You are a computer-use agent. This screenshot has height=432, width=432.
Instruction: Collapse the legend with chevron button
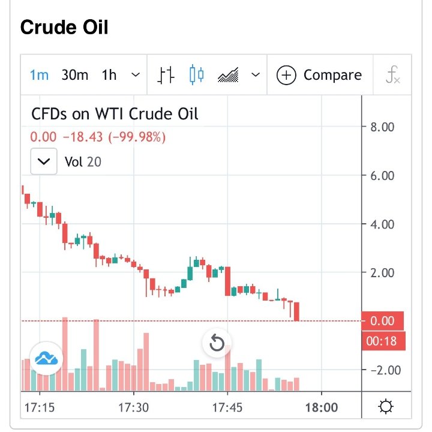tap(44, 162)
